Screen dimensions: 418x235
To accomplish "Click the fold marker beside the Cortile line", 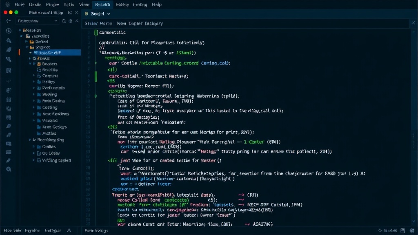I will (x=96, y=63).
